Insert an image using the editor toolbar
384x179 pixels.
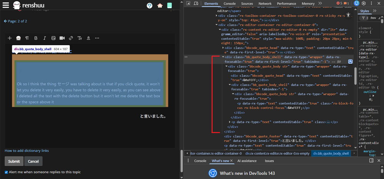coord(53,38)
